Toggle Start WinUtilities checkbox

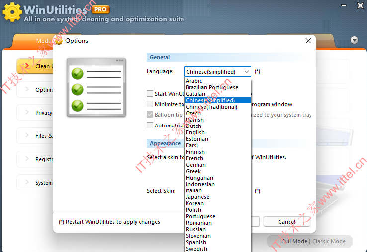pos(150,94)
